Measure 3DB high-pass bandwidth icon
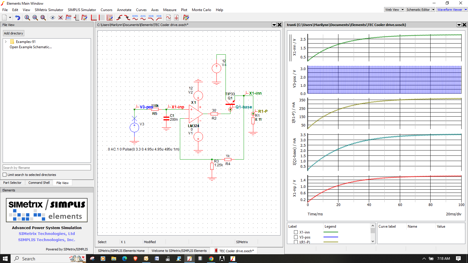 [159, 18]
